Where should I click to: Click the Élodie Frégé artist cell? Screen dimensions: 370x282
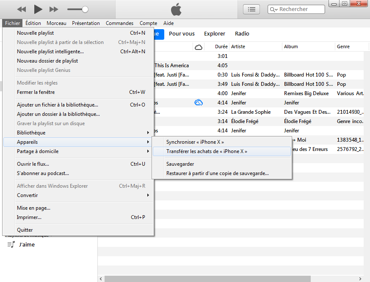pyautogui.click(x=245, y=121)
